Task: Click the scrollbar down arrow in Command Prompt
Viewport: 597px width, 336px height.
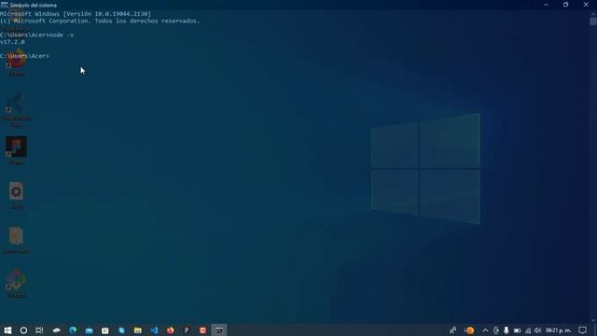Action: pos(593,321)
